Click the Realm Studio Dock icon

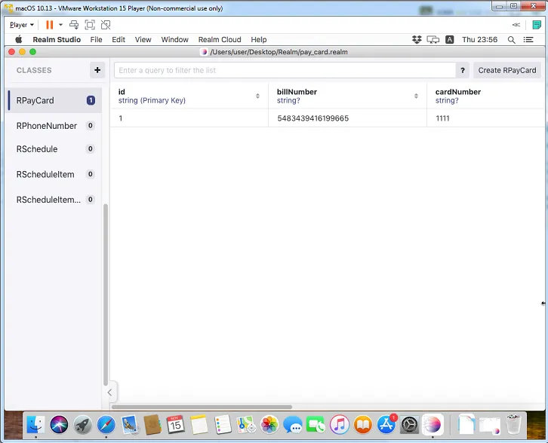433,424
